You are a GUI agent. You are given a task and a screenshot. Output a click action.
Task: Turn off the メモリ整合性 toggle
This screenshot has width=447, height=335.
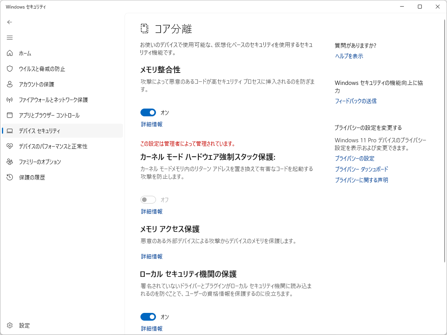[x=148, y=112]
